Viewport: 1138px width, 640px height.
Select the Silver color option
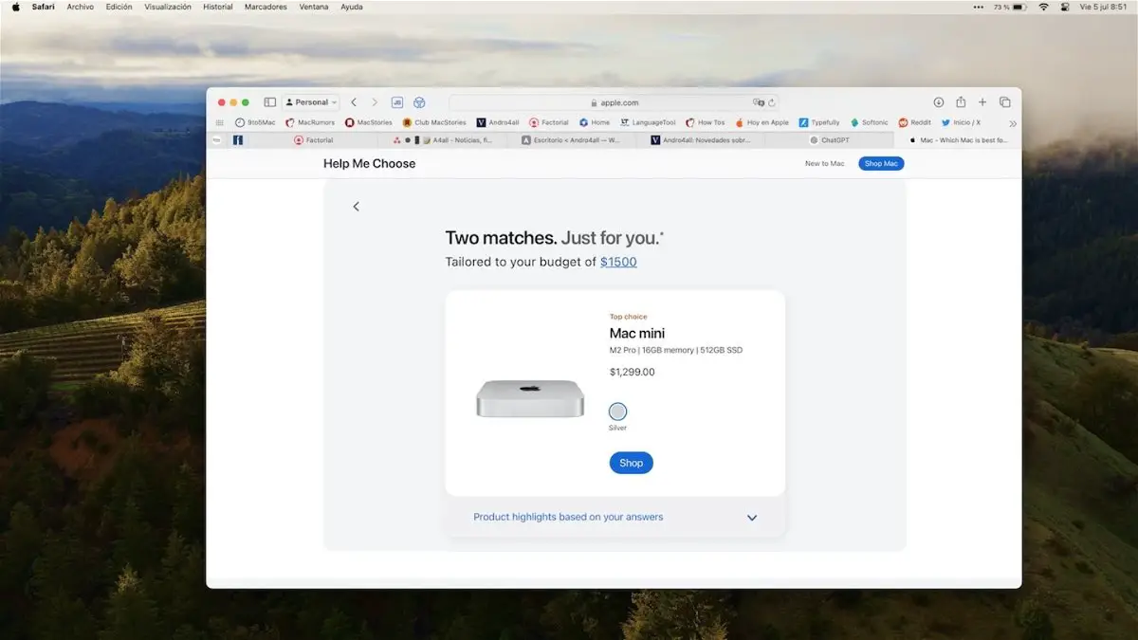(x=617, y=411)
